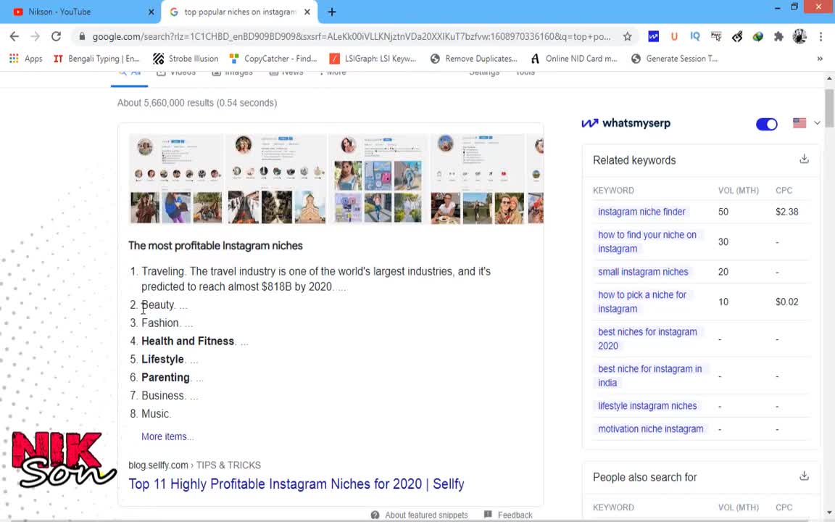The height and width of the screenshot is (522, 835).
Task: Click 'best niches for instagram 2020' keyword
Action: 647,339
